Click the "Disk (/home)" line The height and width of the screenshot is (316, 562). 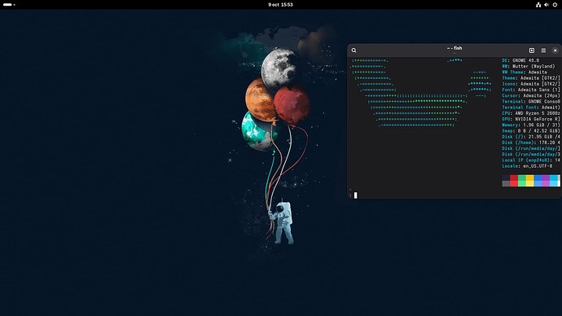[x=531, y=143]
